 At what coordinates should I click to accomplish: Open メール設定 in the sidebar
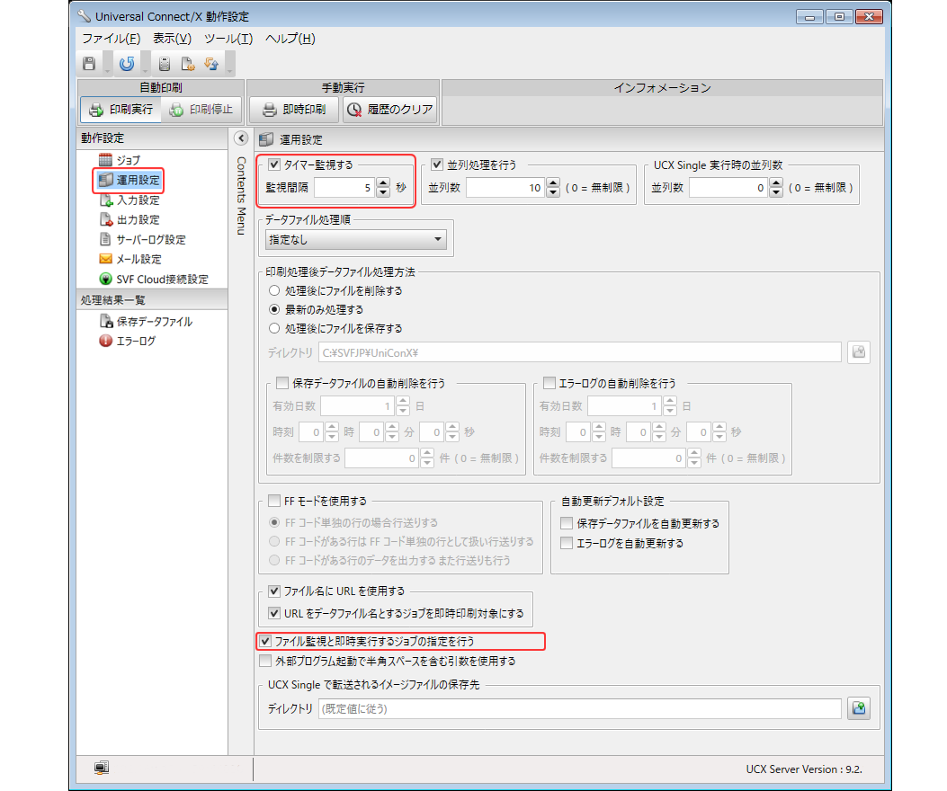pyautogui.click(x=130, y=259)
